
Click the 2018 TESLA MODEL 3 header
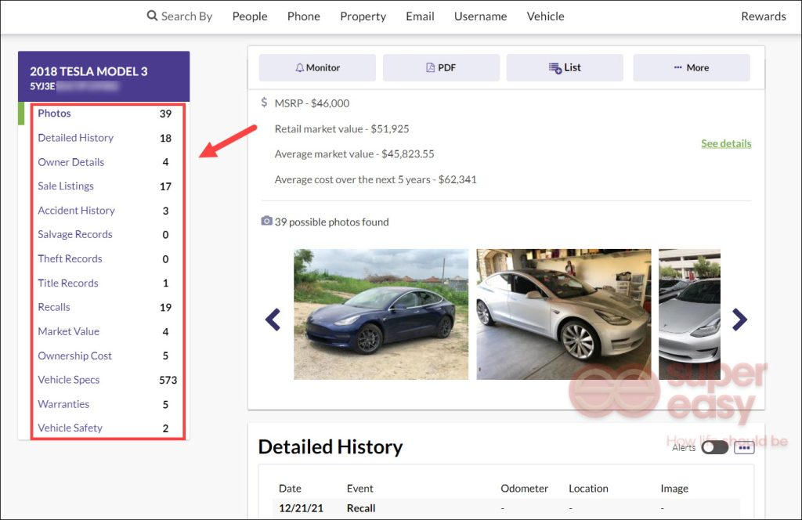tap(89, 71)
